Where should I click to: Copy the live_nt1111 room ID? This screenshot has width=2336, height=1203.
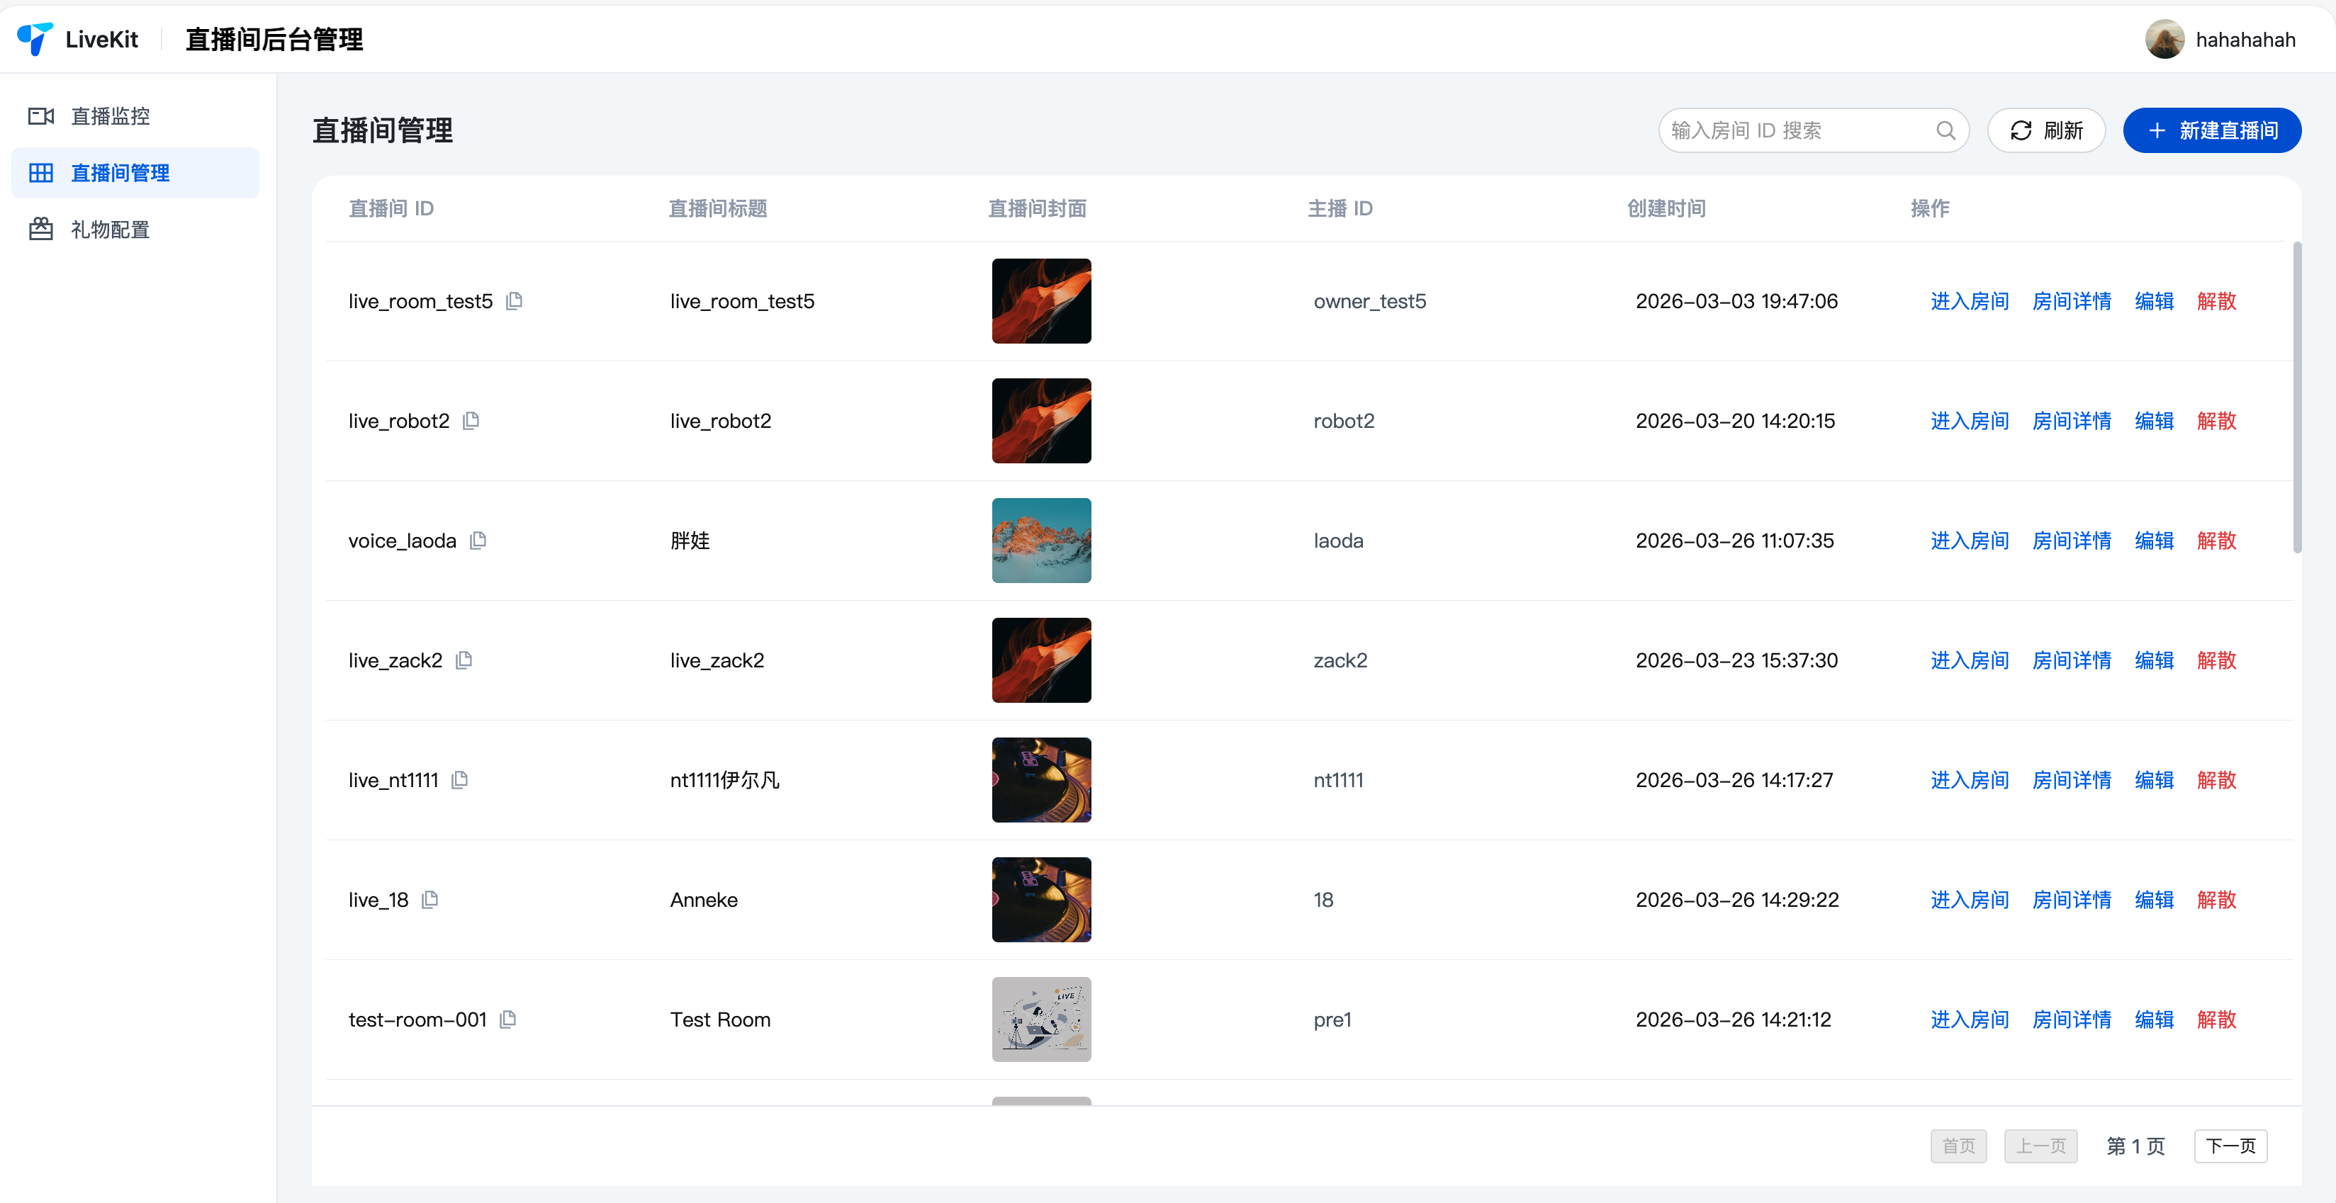pos(460,779)
